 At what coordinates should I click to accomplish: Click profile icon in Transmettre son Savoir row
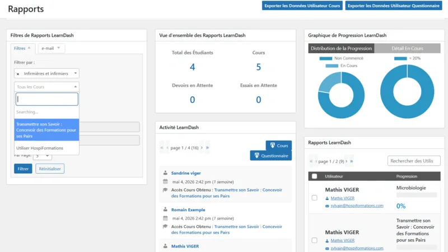[327, 241]
